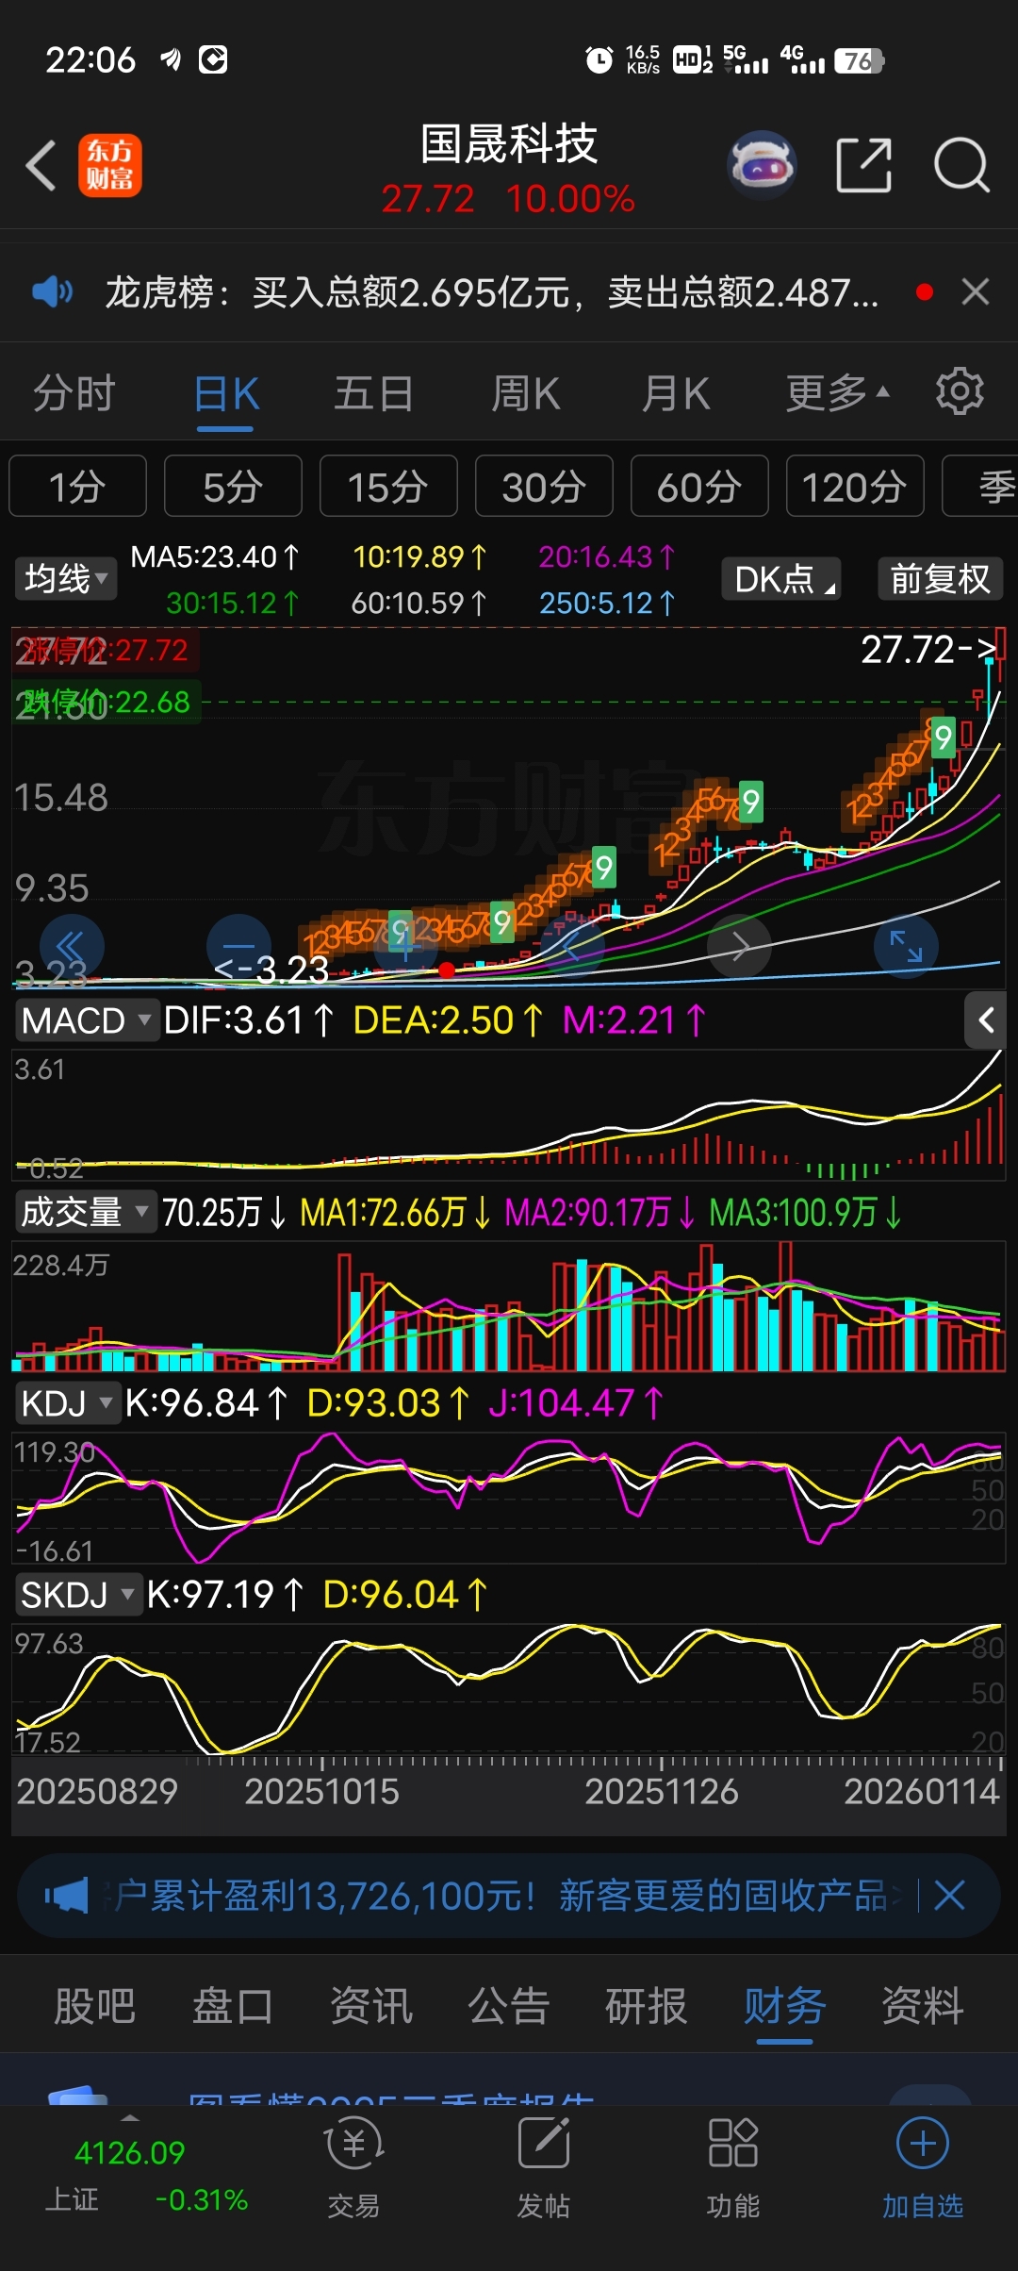Open the robot assistant avatar icon

pyautogui.click(x=763, y=165)
